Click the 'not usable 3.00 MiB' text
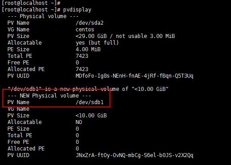The width and height of the screenshot is (231, 165). pyautogui.click(x=145, y=36)
